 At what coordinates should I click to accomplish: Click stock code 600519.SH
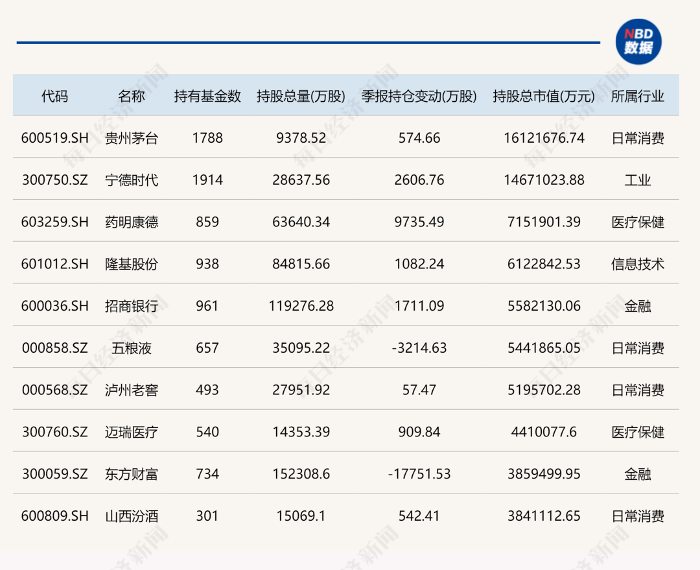pos(55,138)
